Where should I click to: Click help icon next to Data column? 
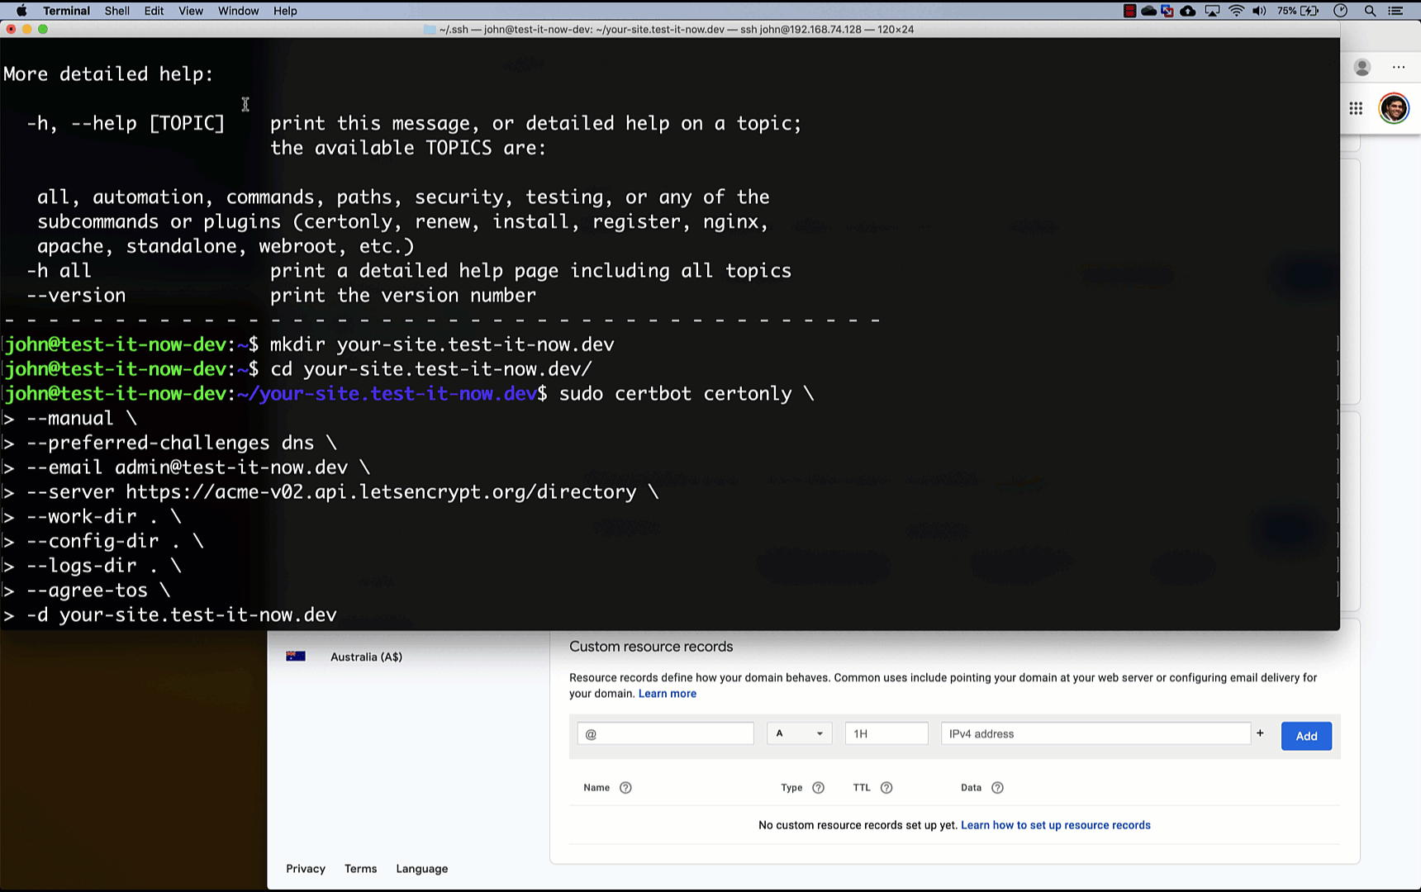click(x=997, y=788)
